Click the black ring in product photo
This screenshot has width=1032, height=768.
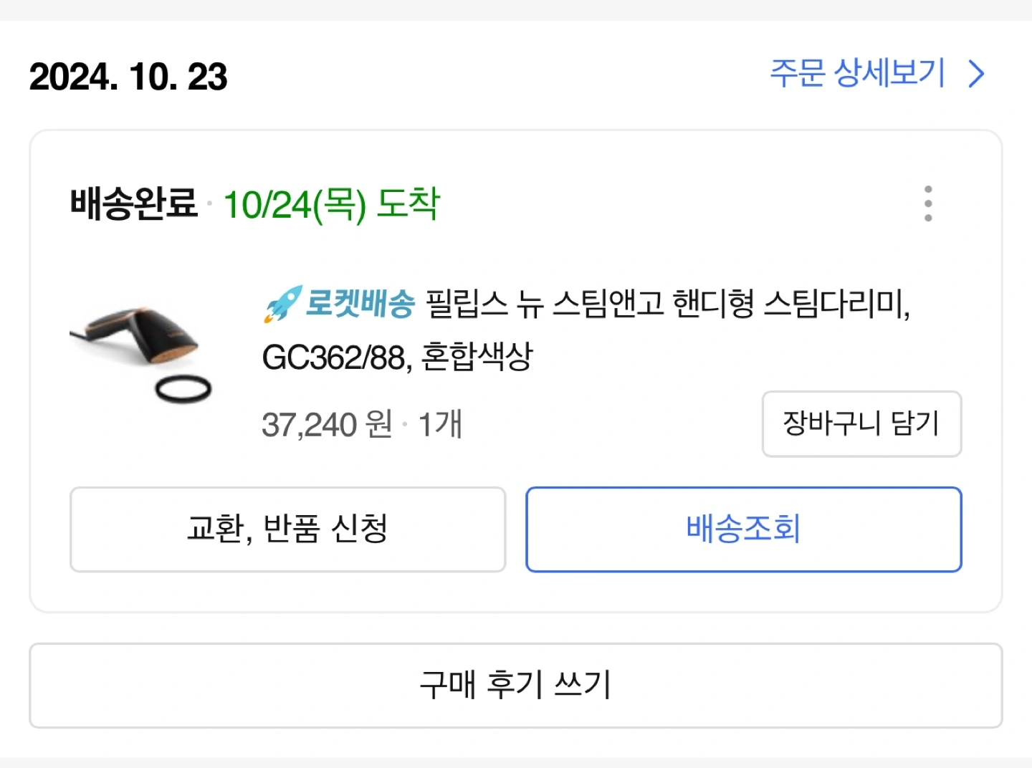[x=183, y=389]
